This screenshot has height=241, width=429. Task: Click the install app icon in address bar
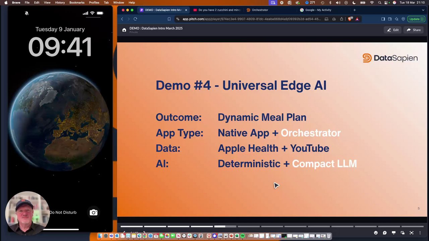[326, 19]
